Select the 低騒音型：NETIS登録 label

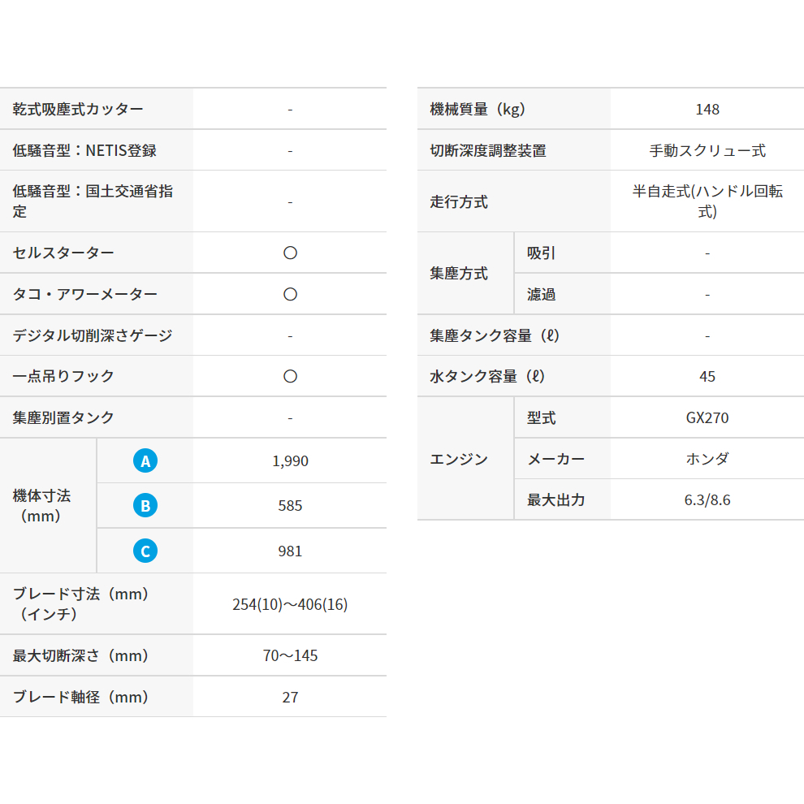click(84, 150)
